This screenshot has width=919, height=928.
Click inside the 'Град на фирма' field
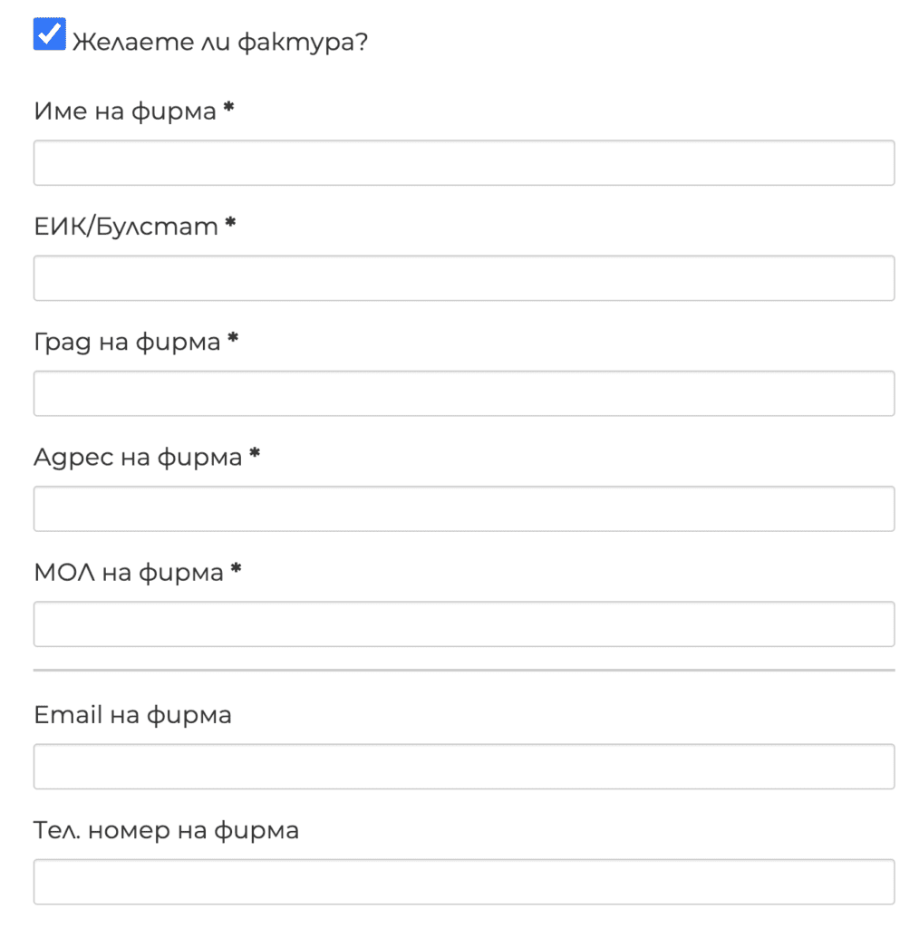[463, 392]
